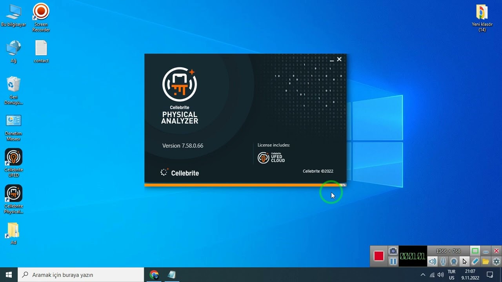Toggle system sound recording speaker icon
502x282 pixels.
tap(432, 261)
